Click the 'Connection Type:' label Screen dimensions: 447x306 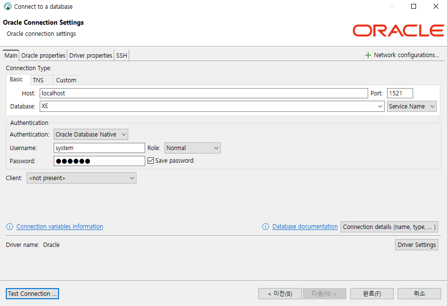(29, 68)
